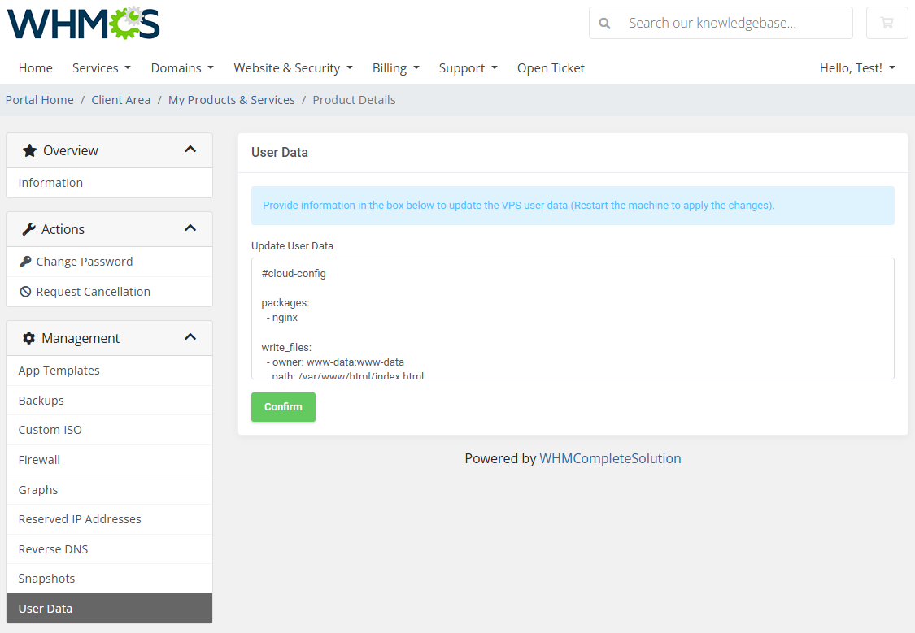This screenshot has width=915, height=633.
Task: Expand the Hello, Test! account menu
Action: [x=856, y=68]
